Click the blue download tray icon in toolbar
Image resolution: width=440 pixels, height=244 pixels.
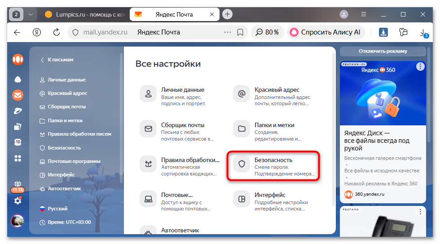[x=383, y=32]
